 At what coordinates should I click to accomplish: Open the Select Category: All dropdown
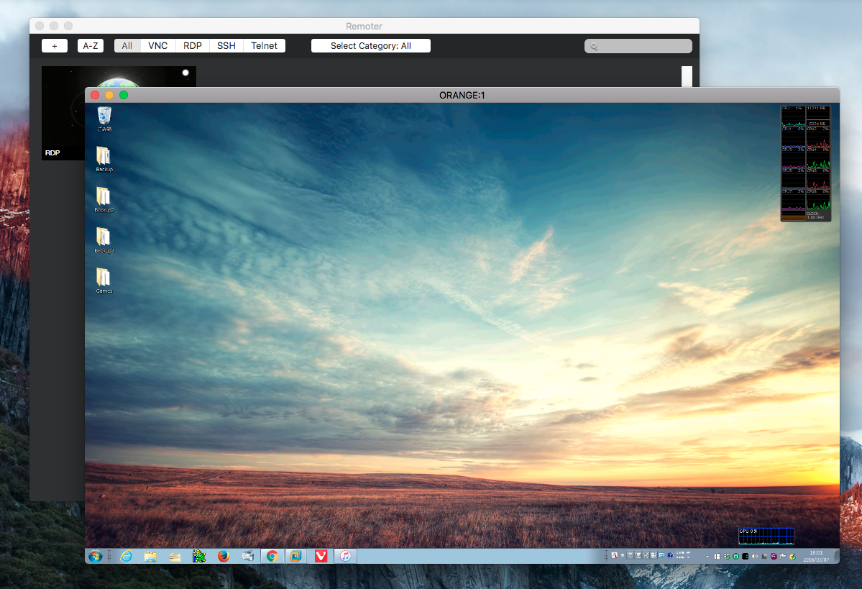(x=371, y=45)
